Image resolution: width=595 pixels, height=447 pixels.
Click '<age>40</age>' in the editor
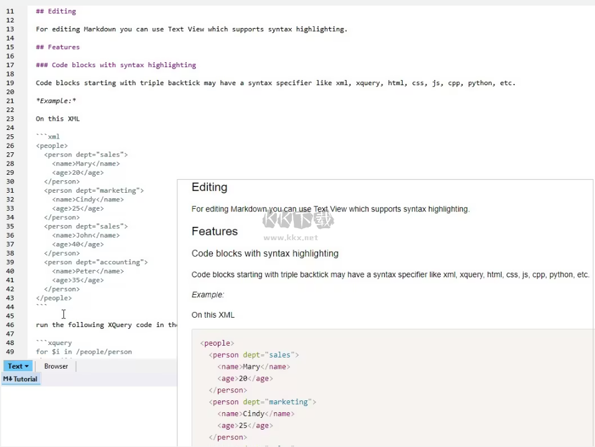pos(78,244)
